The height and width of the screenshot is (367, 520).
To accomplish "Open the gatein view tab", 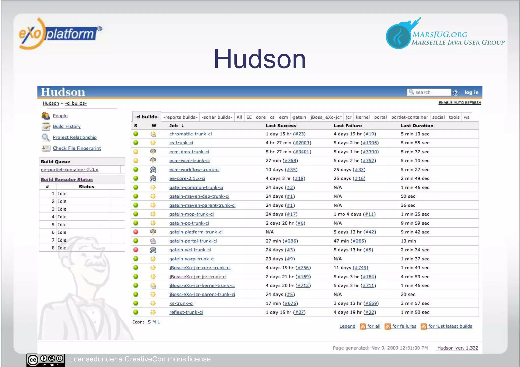I will [299, 117].
